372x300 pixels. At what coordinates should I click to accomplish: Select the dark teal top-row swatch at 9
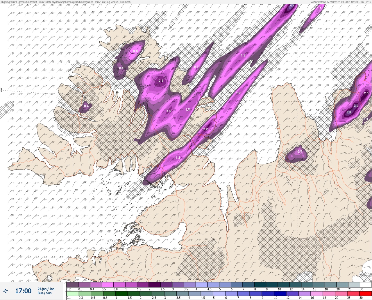pyautogui.click(x=272, y=285)
